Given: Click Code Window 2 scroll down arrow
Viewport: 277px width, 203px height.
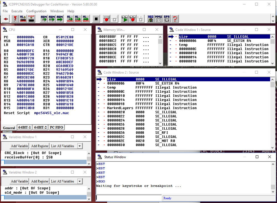Looking at the screenshot, I should click(273, 147).
